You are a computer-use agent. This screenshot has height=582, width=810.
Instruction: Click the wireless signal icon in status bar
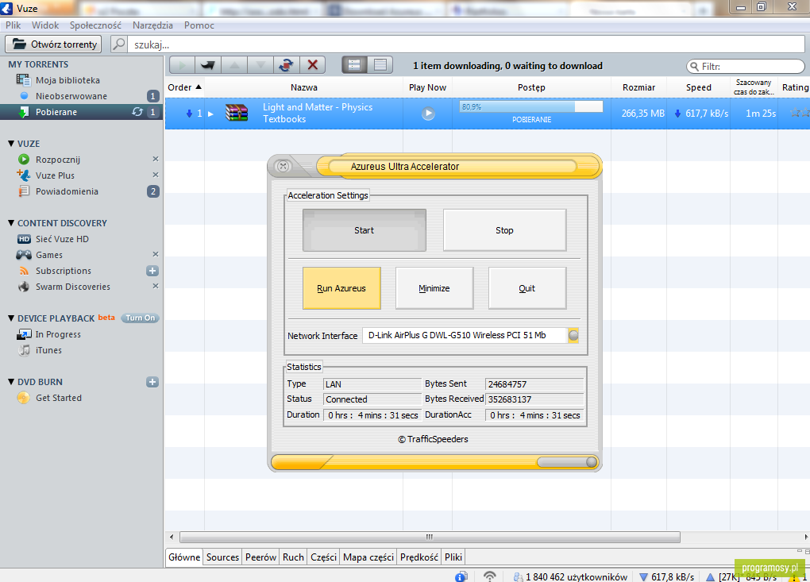click(490, 576)
